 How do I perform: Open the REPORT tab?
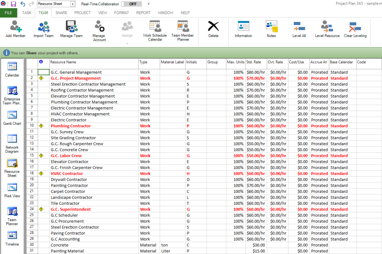pyautogui.click(x=143, y=13)
